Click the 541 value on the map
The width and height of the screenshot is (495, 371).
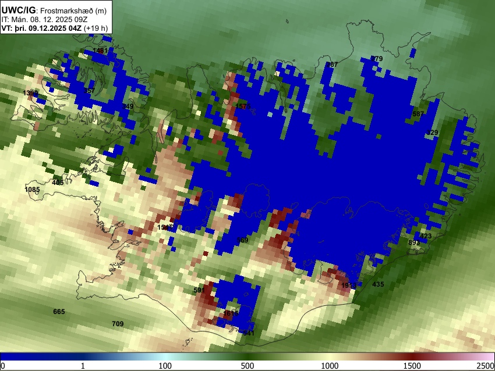(x=249, y=333)
